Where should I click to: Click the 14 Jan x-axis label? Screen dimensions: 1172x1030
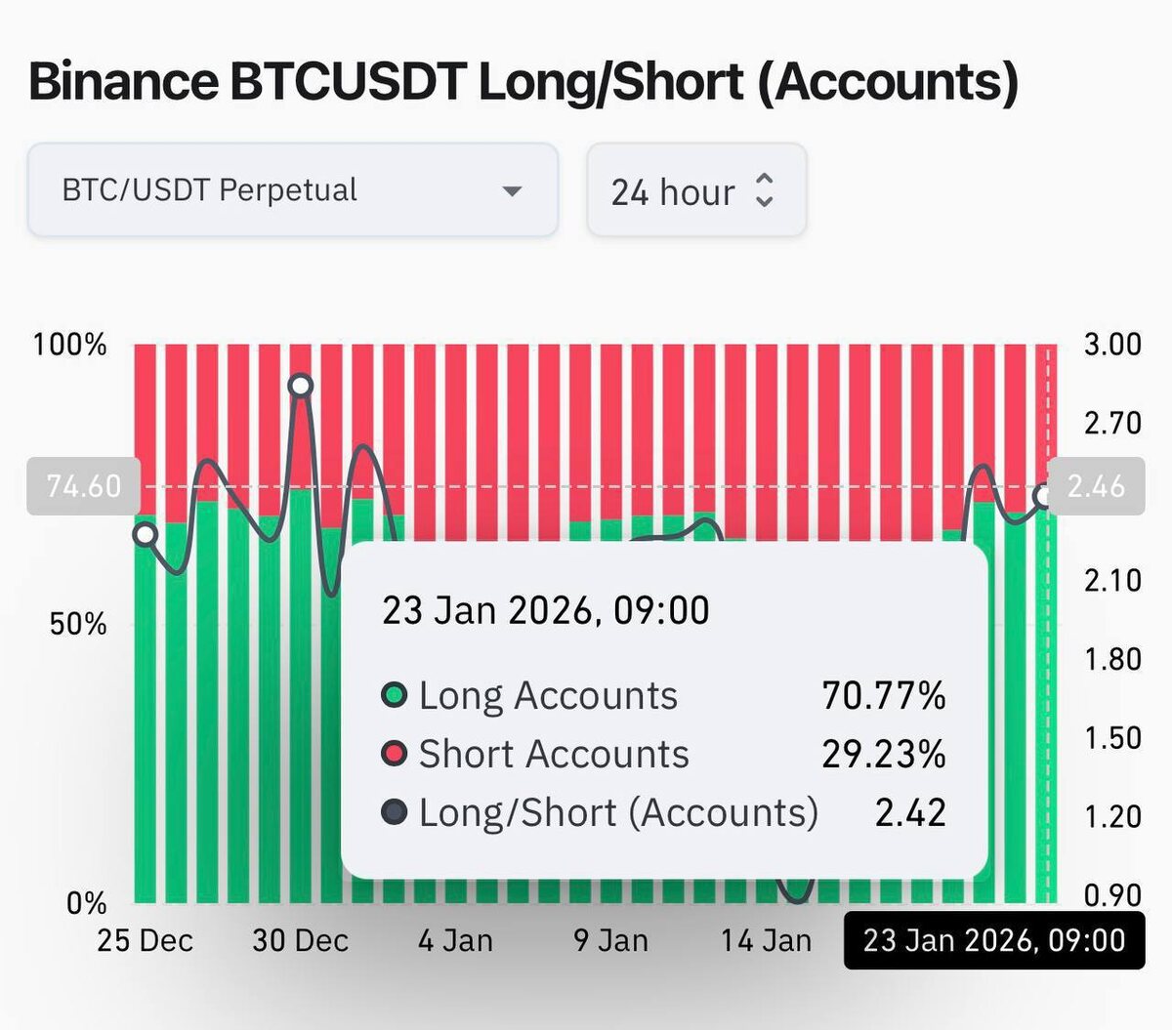(x=766, y=940)
